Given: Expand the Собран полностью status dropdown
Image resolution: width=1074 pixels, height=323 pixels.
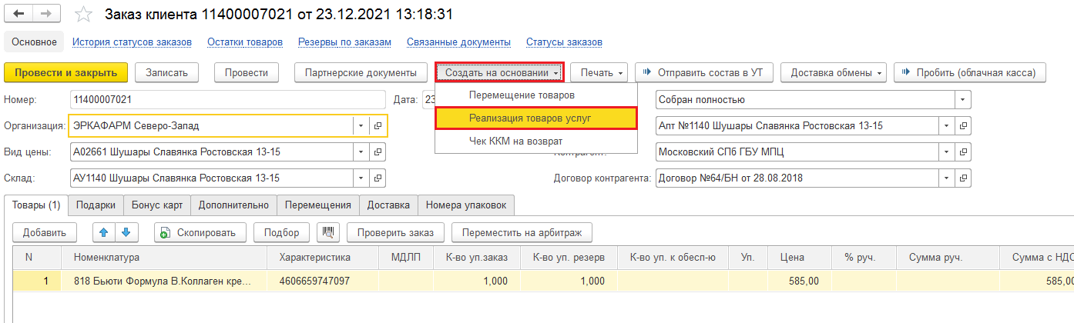Looking at the screenshot, I should tap(962, 100).
